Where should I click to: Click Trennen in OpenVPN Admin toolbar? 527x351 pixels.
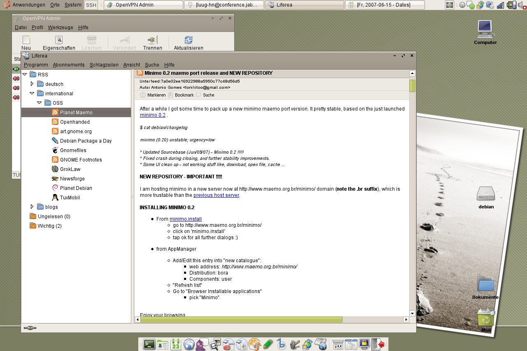pos(152,43)
